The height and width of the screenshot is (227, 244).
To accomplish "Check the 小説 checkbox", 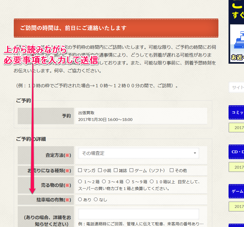I will coord(100,170).
